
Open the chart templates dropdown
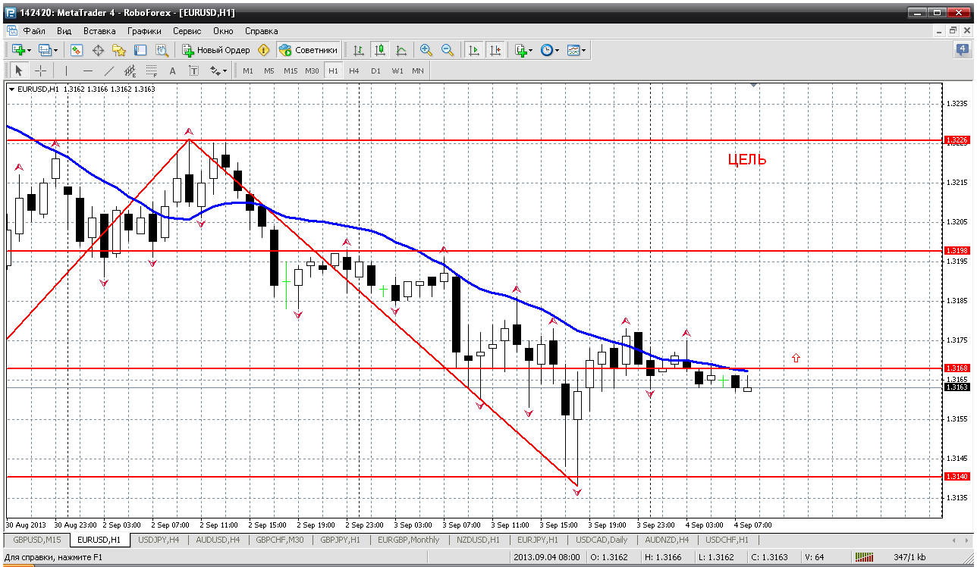(576, 50)
